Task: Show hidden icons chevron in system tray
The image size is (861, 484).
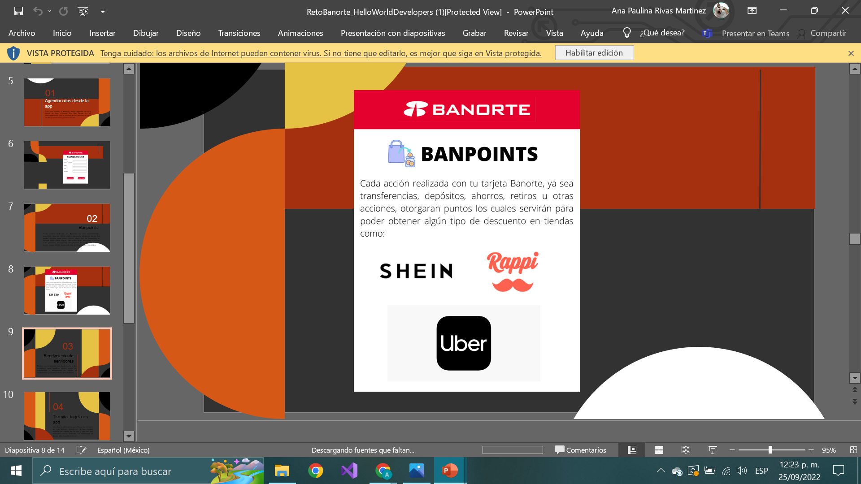Action: point(661,471)
